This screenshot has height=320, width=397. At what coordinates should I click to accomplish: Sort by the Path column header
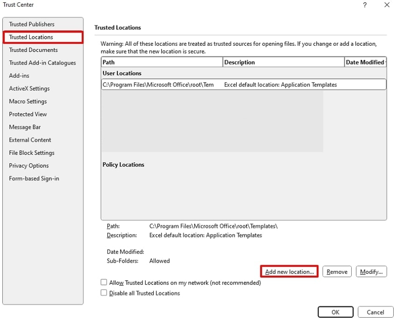[x=162, y=62]
